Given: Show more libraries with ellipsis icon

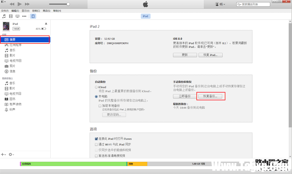Looking at the screenshot, I should tap(24, 16).
